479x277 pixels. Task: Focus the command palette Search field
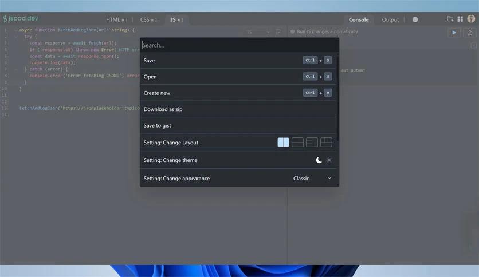click(239, 45)
